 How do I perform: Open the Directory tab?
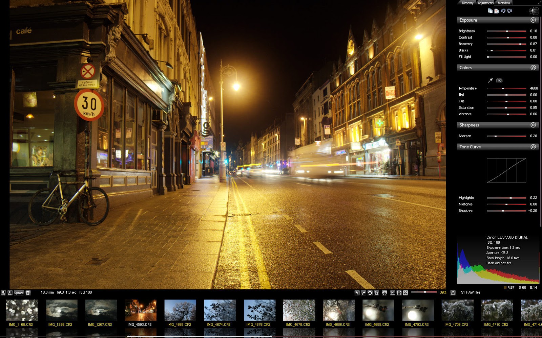(x=467, y=3)
